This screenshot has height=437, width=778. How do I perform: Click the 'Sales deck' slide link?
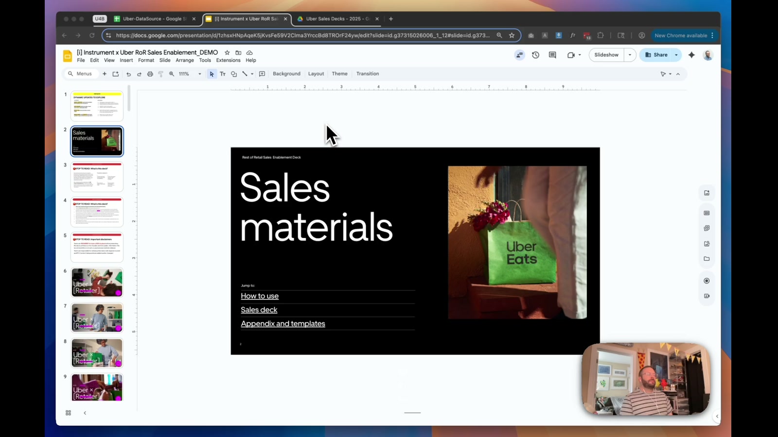[259, 310]
